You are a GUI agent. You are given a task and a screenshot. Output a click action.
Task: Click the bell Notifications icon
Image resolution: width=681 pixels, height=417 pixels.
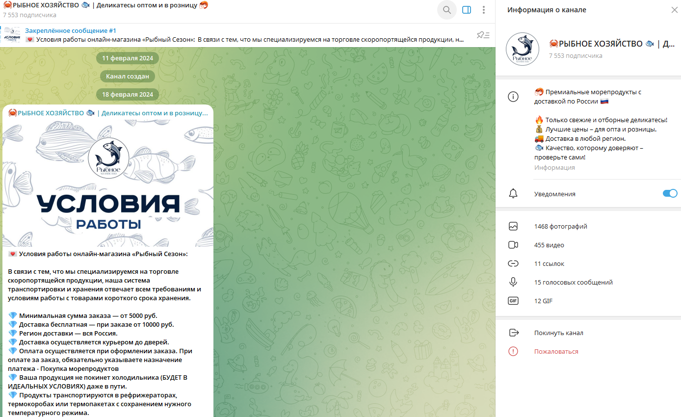pyautogui.click(x=513, y=194)
